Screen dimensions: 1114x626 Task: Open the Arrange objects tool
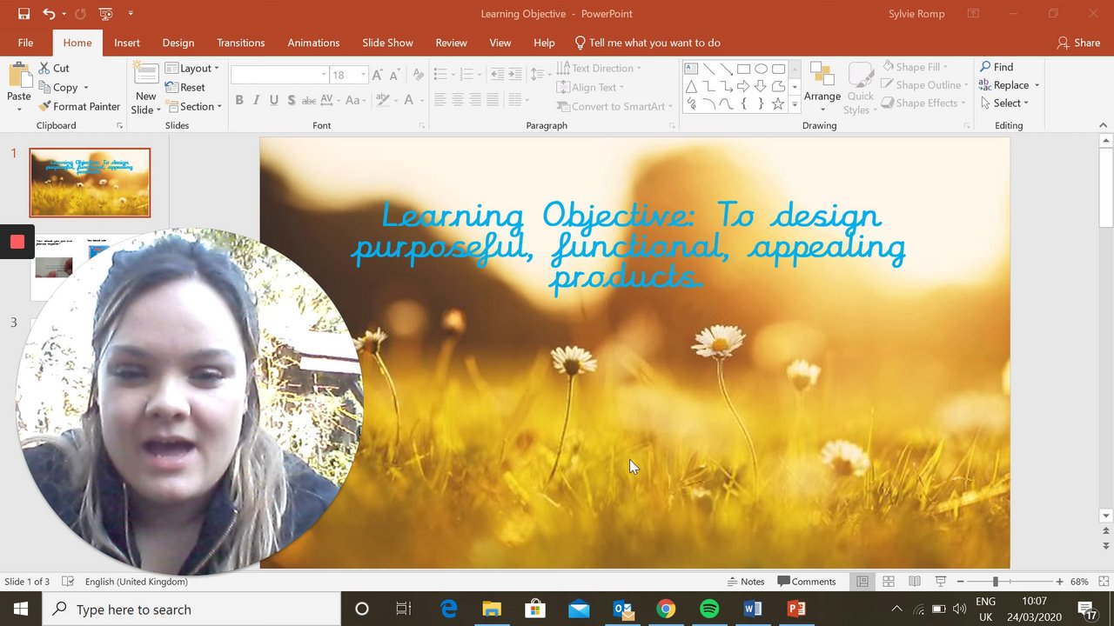(822, 87)
